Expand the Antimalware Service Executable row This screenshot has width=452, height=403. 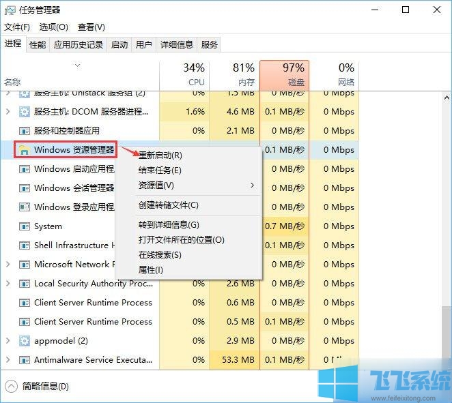coord(8,359)
